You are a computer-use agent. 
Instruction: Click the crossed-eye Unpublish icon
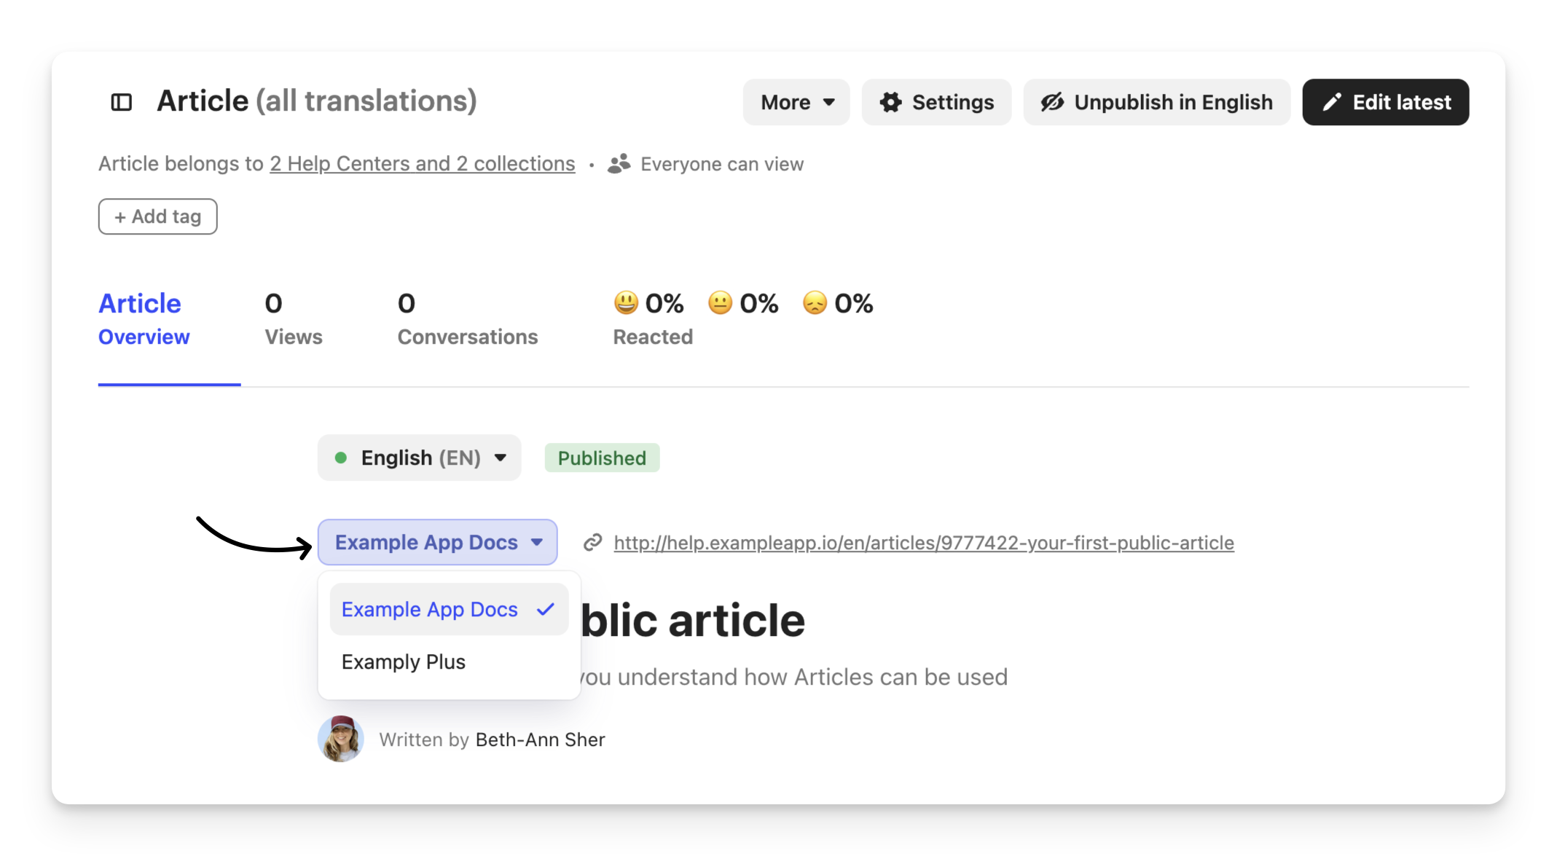click(x=1052, y=102)
